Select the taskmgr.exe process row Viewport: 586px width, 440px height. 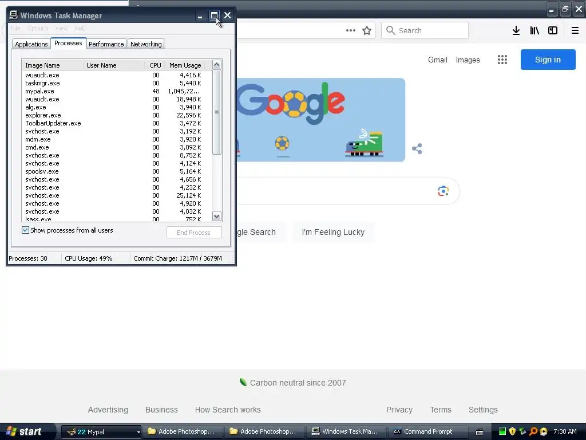[117, 83]
